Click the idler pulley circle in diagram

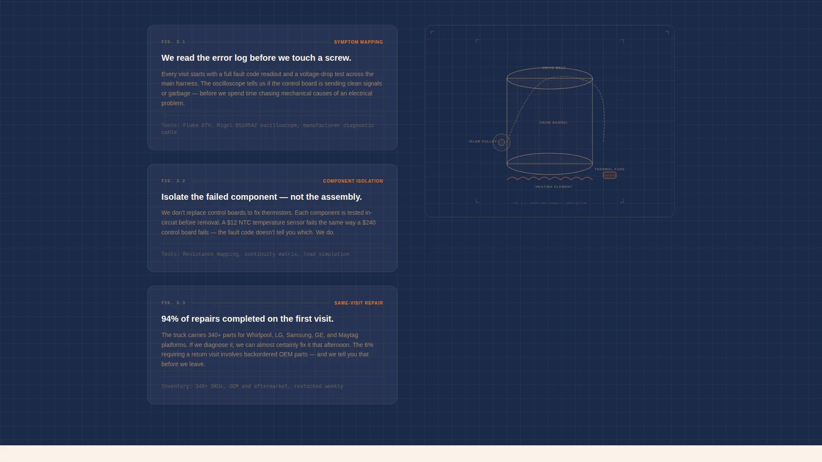click(501, 142)
